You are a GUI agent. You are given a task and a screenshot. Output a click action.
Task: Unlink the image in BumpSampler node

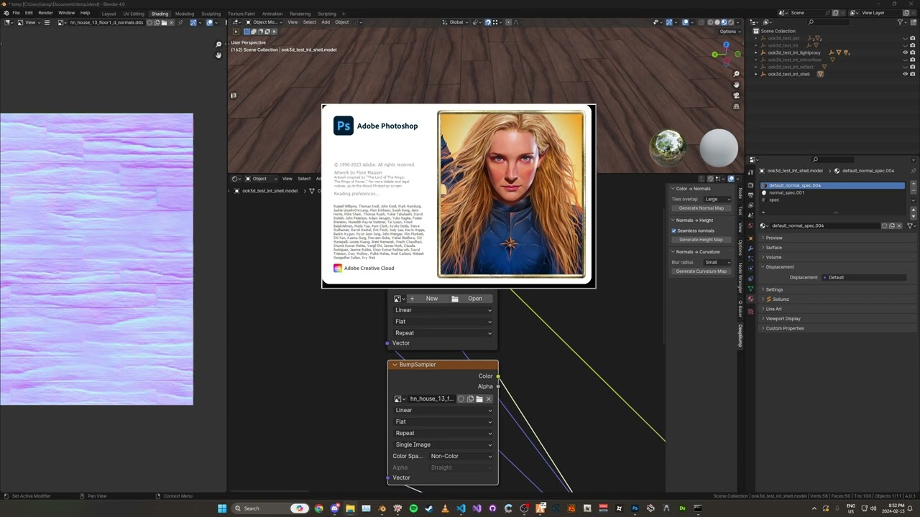[x=489, y=399]
